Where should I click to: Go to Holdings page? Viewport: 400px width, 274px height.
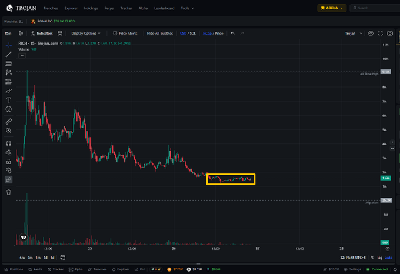point(91,8)
